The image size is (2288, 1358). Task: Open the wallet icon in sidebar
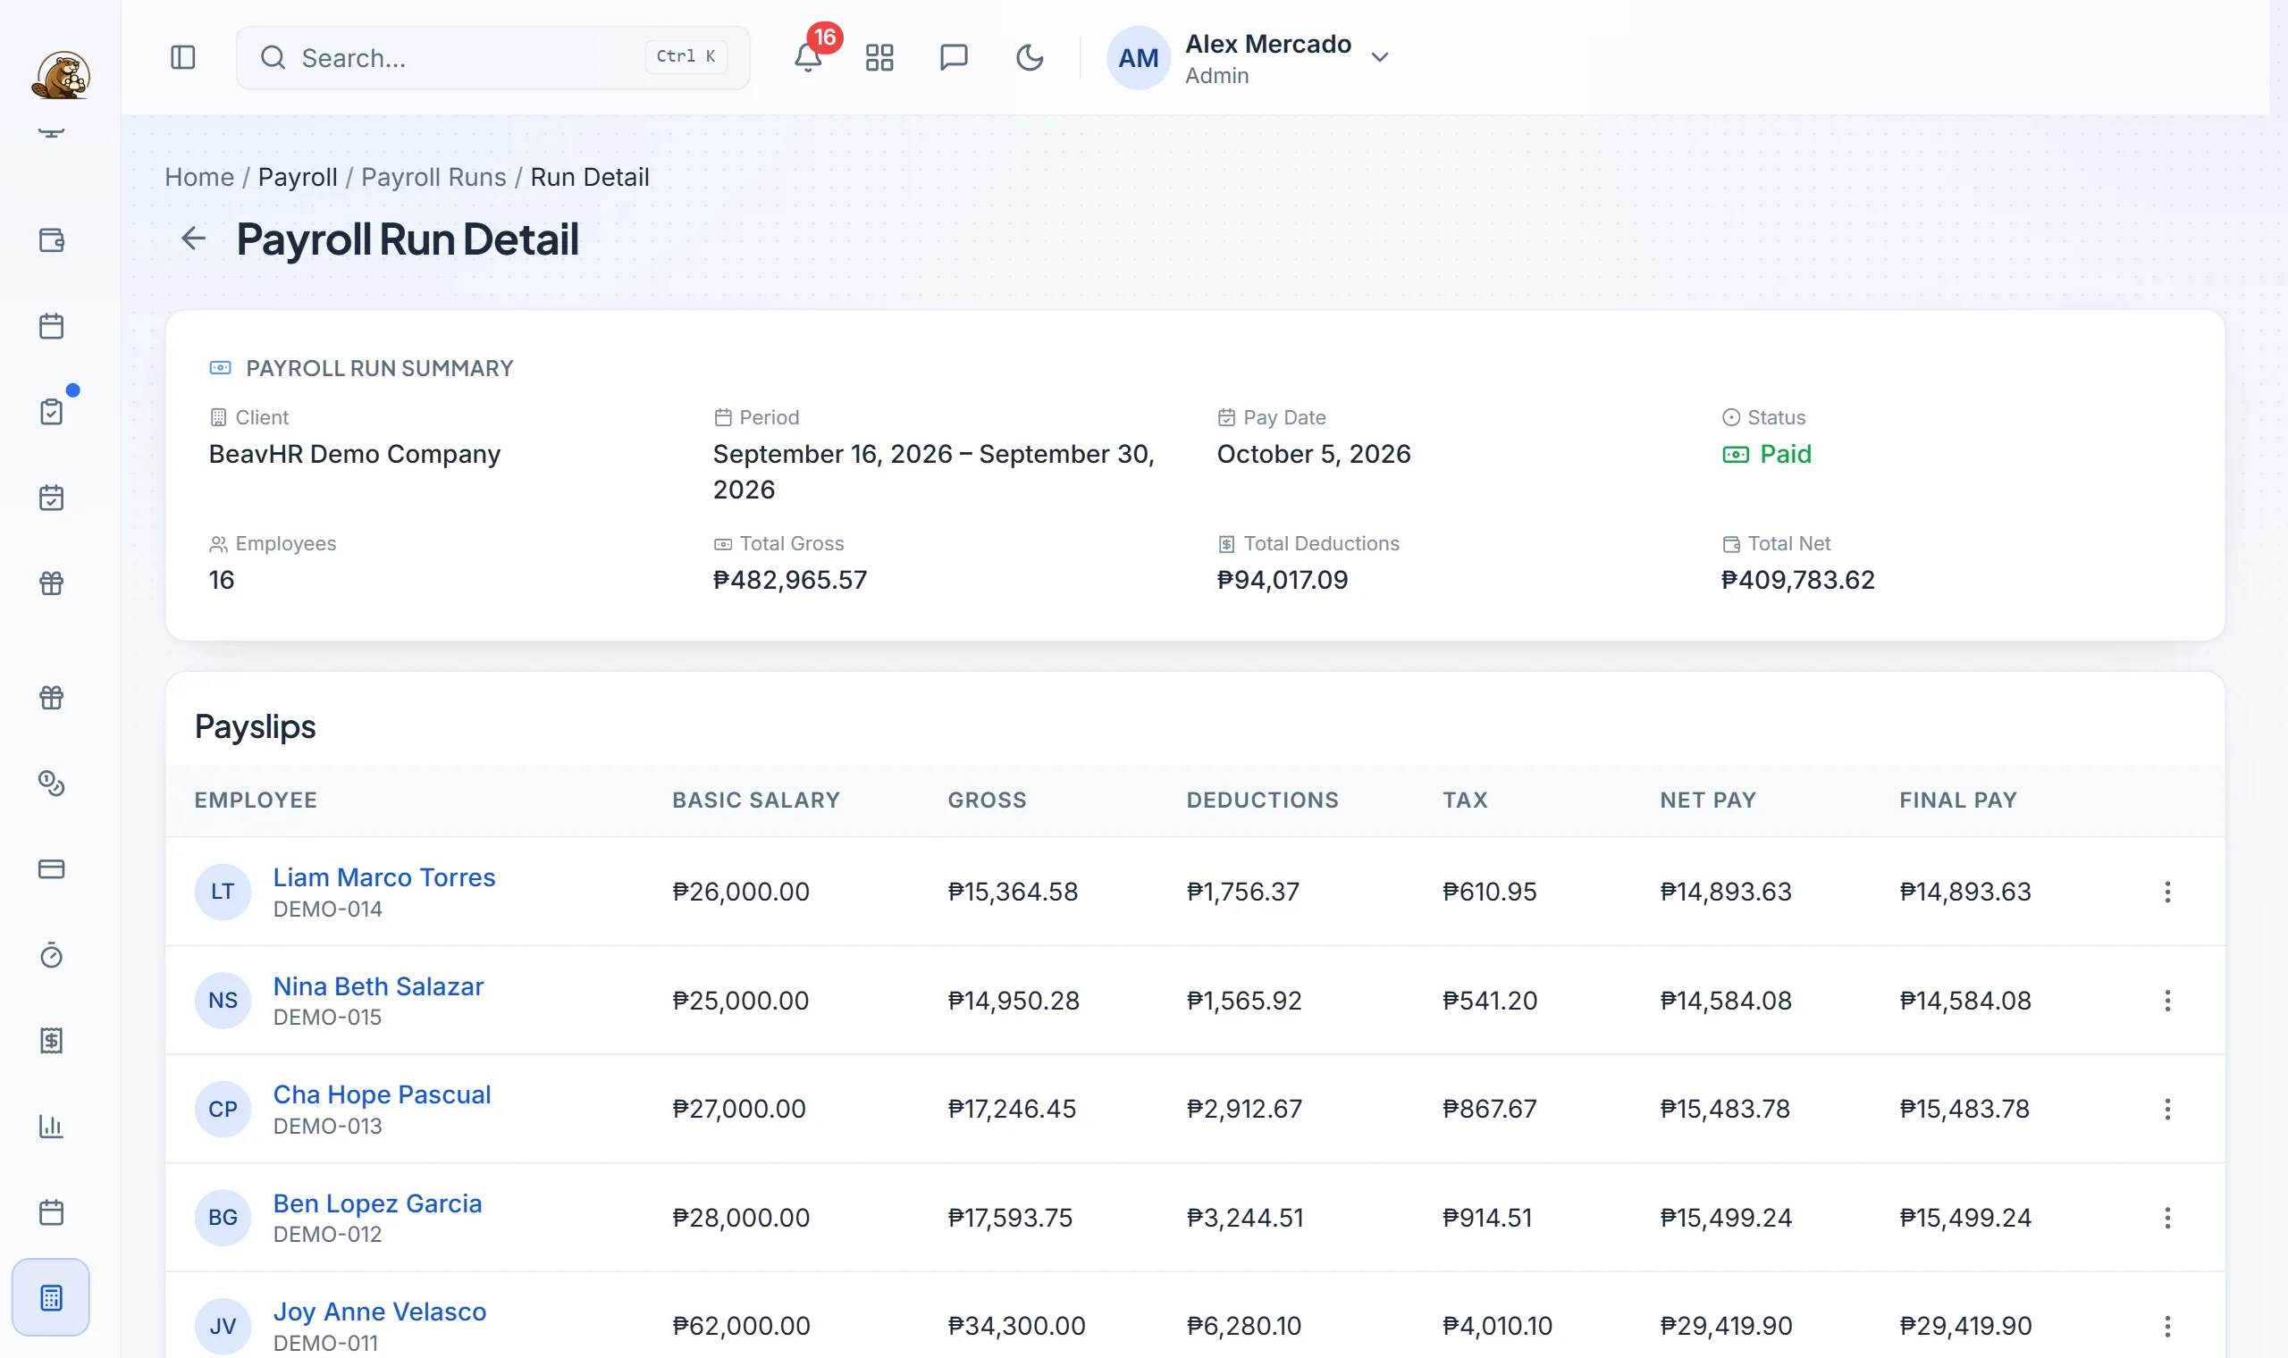pyautogui.click(x=51, y=240)
